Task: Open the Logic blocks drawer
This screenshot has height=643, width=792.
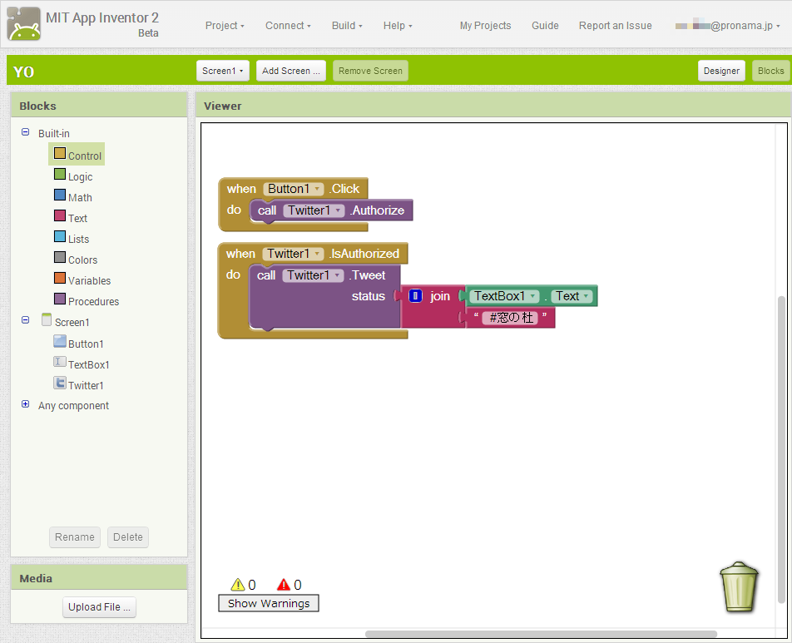Action: click(81, 176)
